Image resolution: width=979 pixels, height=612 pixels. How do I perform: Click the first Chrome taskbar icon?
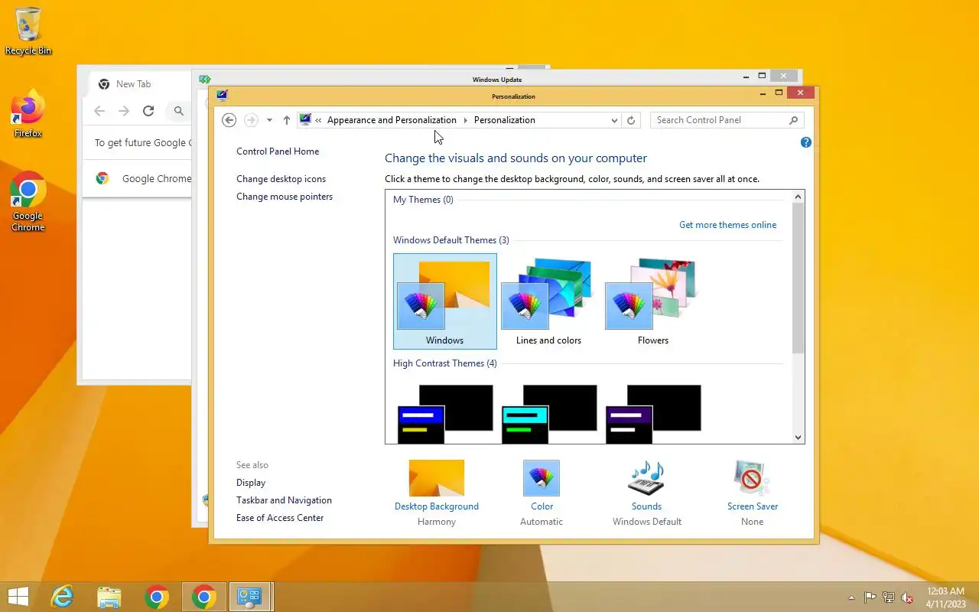(157, 597)
